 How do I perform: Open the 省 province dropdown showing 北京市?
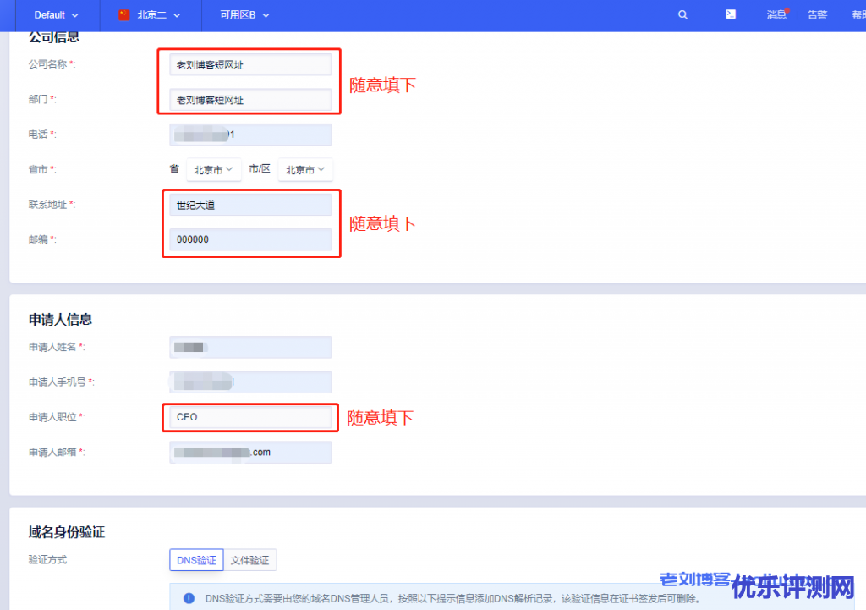[x=213, y=169]
